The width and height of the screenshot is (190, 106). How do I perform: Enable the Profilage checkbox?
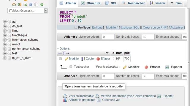76,27
